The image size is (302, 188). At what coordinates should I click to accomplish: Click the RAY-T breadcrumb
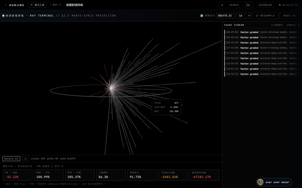click(57, 5)
